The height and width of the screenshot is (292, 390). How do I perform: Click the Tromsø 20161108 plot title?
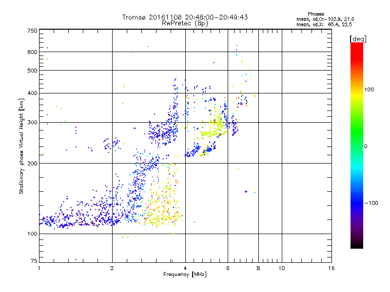tap(185, 17)
